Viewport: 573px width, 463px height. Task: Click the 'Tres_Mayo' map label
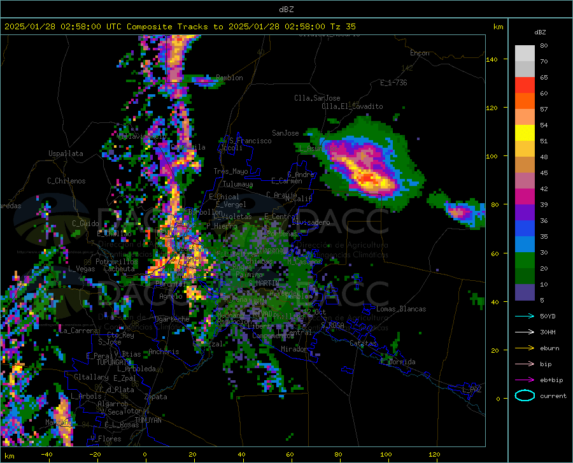coord(230,171)
